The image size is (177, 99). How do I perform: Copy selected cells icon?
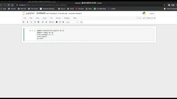(x=35, y=22)
